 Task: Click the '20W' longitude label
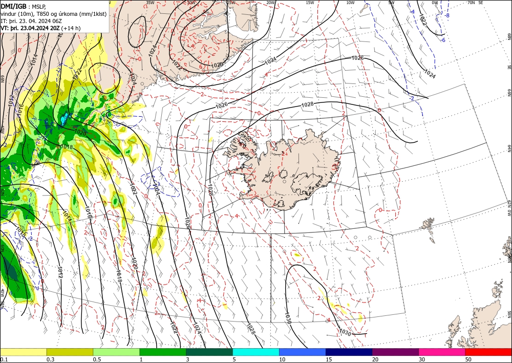270,3
